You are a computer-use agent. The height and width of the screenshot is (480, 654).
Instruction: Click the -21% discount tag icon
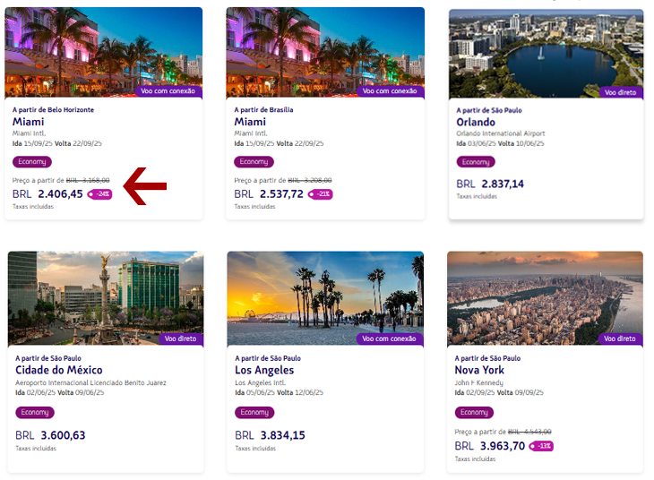coord(321,194)
